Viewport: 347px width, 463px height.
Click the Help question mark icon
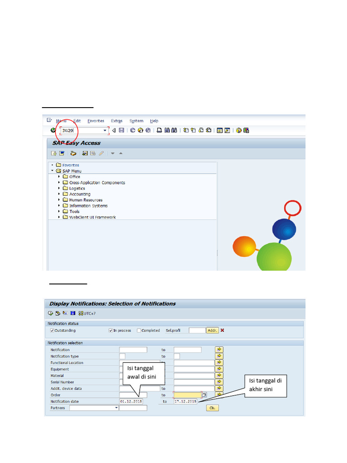tap(239, 130)
